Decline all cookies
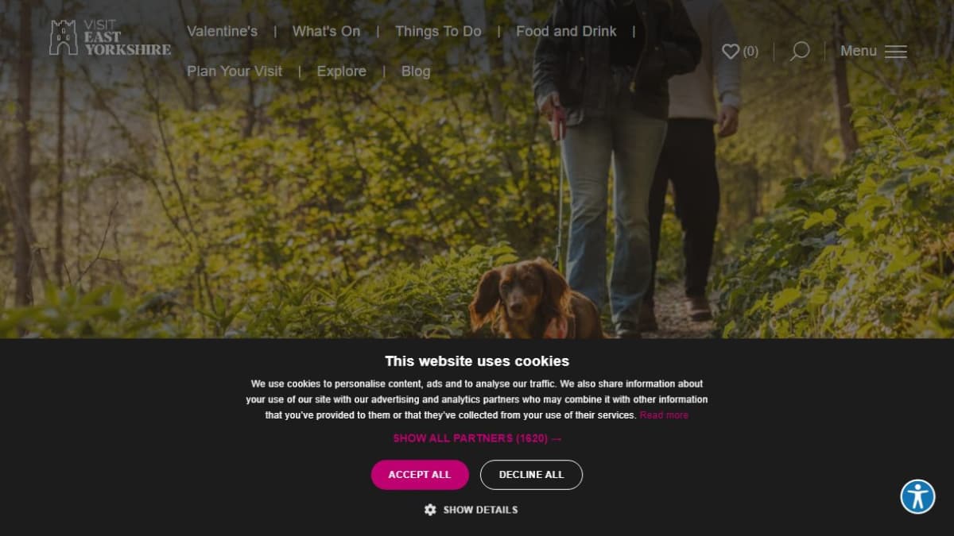Viewport: 954px width, 536px height. point(531,475)
